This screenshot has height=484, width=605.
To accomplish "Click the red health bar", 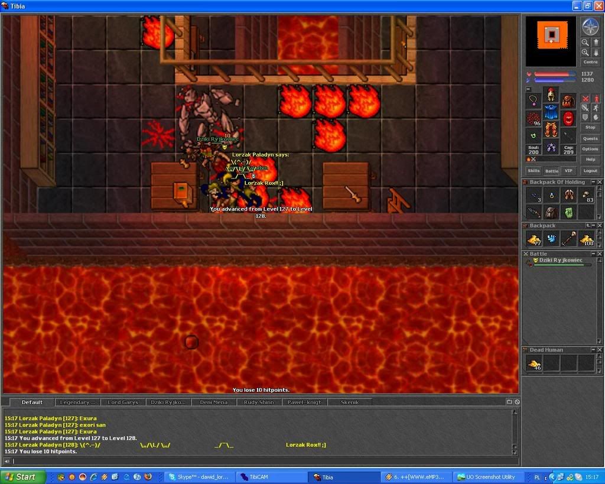I will click(554, 74).
